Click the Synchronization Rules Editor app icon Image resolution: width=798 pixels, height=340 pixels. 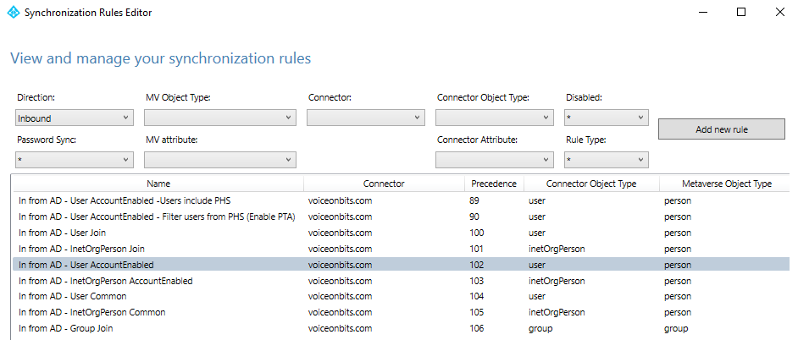click(13, 13)
